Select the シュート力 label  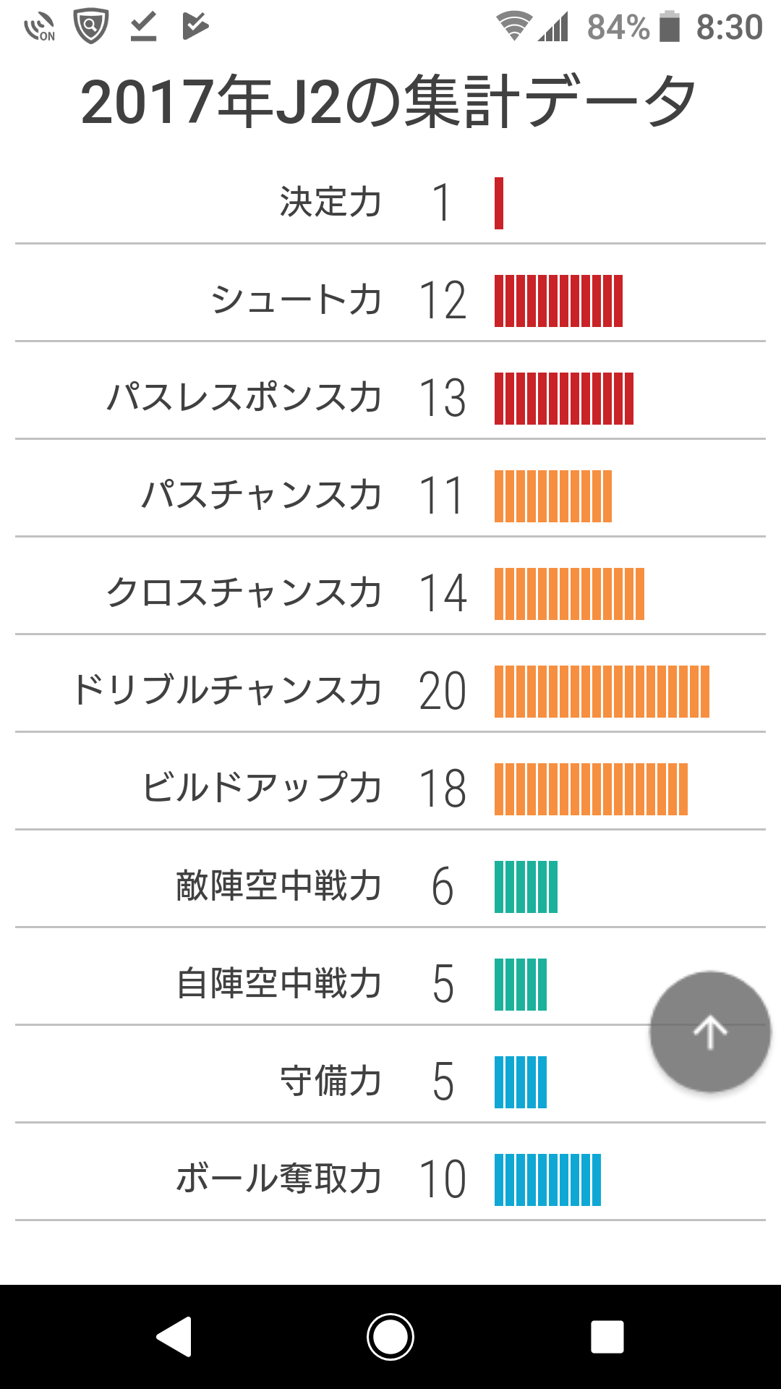pos(296,300)
